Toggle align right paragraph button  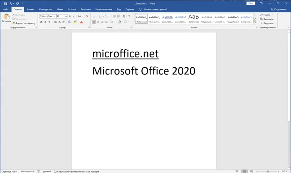(102, 22)
